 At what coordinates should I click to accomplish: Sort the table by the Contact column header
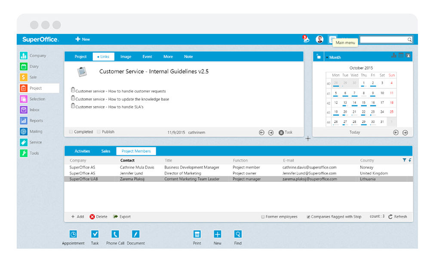pos(127,160)
